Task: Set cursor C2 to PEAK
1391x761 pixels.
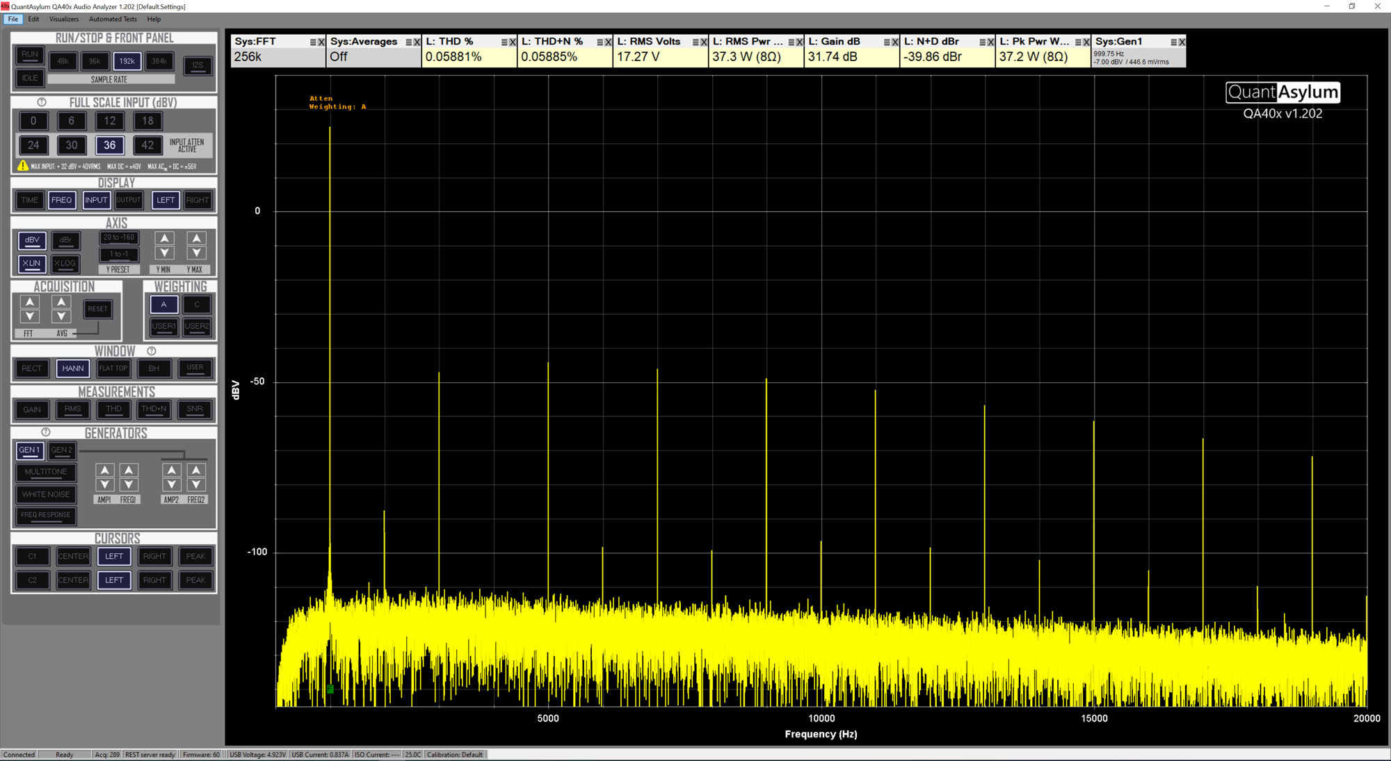Action: (x=195, y=580)
